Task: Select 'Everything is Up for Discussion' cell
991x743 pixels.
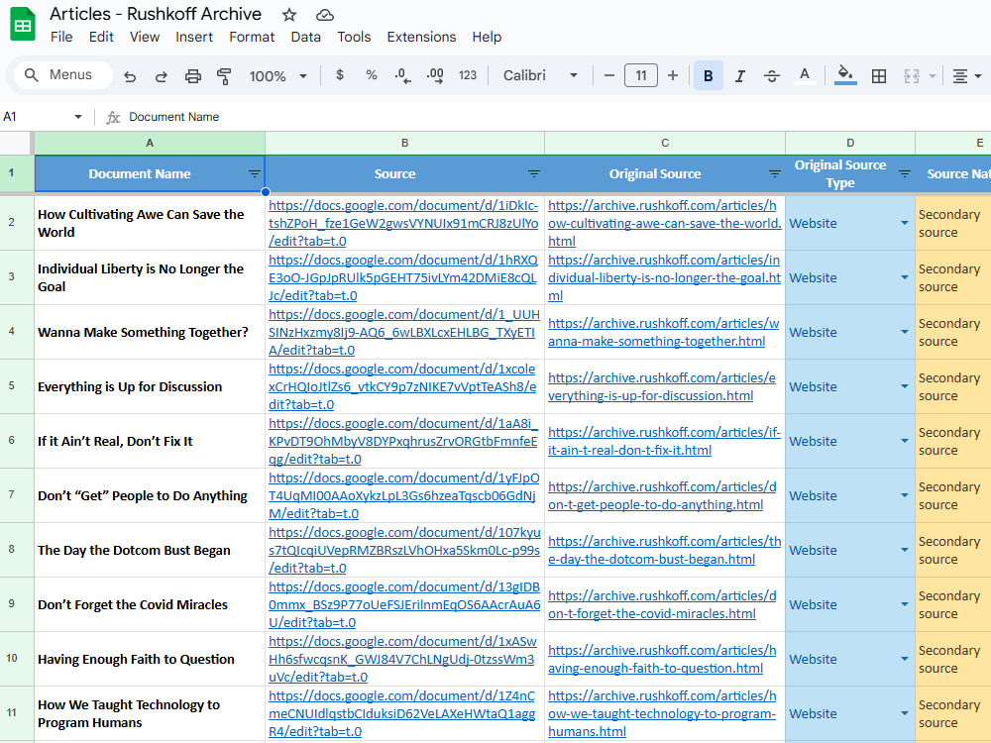Action: (x=150, y=386)
